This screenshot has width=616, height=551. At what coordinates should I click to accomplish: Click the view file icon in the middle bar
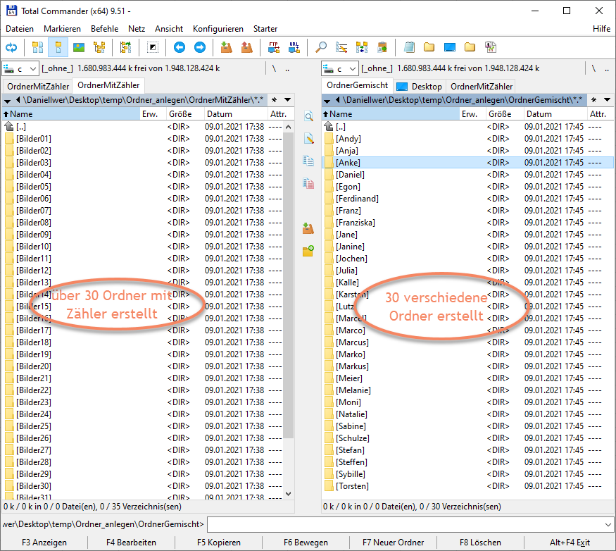click(308, 116)
